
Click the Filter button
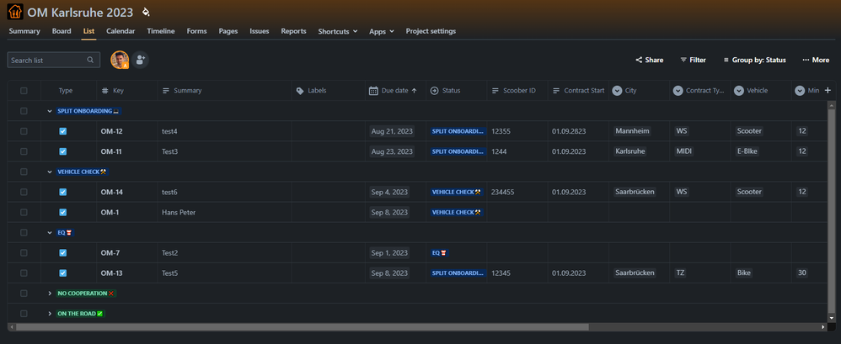pyautogui.click(x=693, y=60)
